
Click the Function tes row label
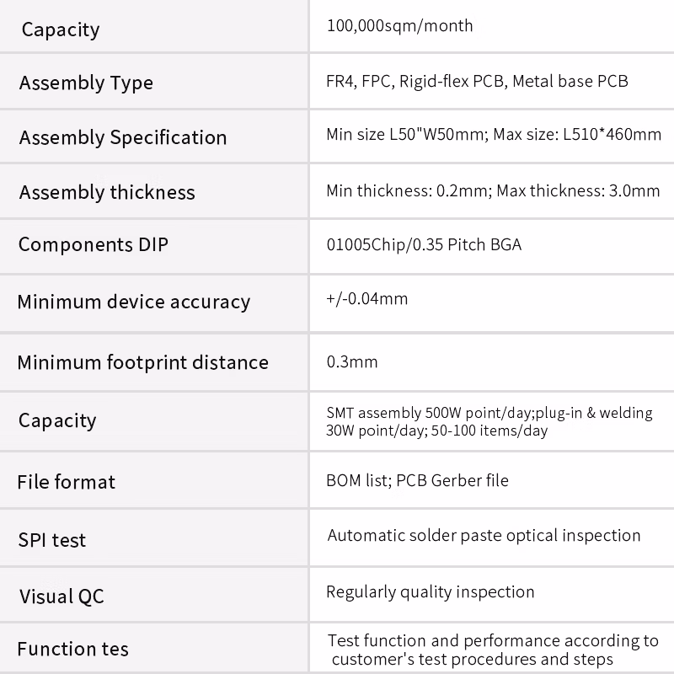click(73, 649)
